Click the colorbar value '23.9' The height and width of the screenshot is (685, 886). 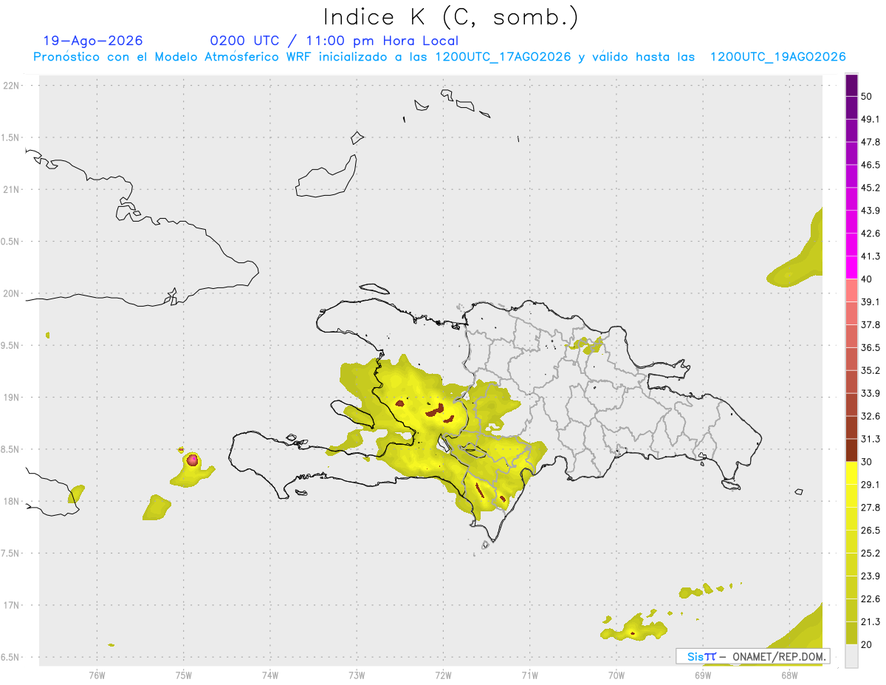[870, 576]
